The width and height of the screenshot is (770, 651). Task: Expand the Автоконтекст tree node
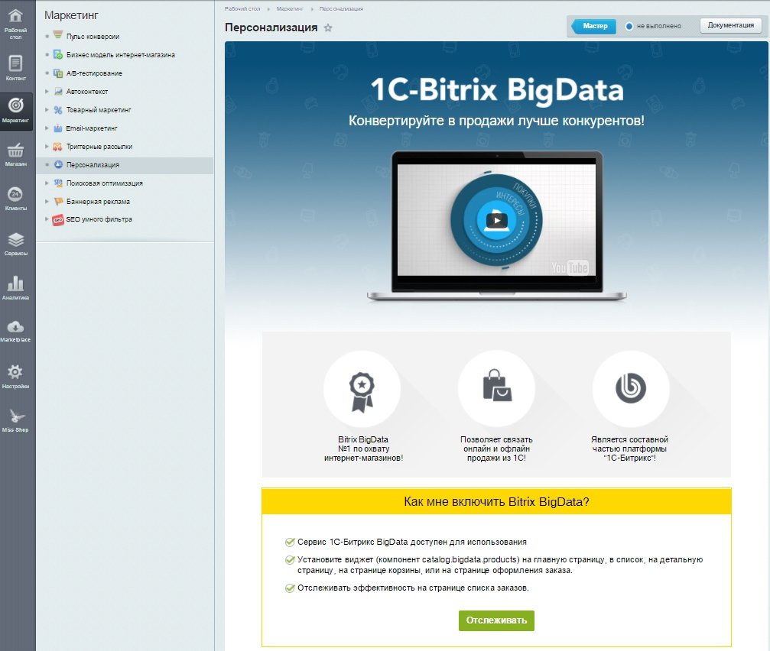47,91
